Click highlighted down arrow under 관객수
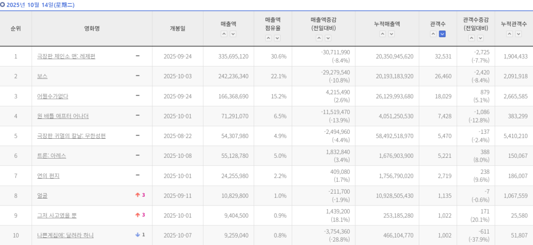This screenshot has width=533, height=245. click(442, 34)
